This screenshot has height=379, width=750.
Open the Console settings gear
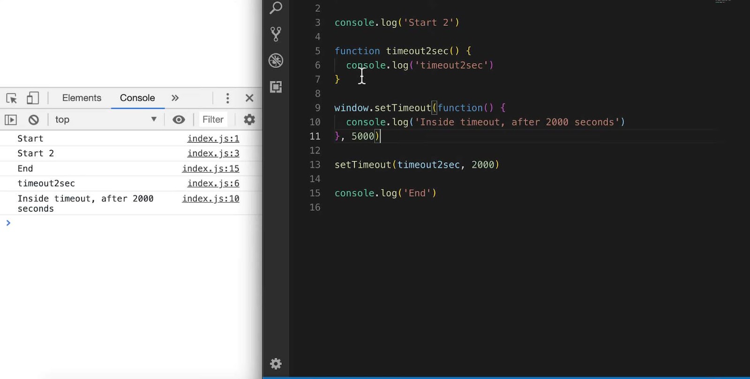[x=249, y=120]
